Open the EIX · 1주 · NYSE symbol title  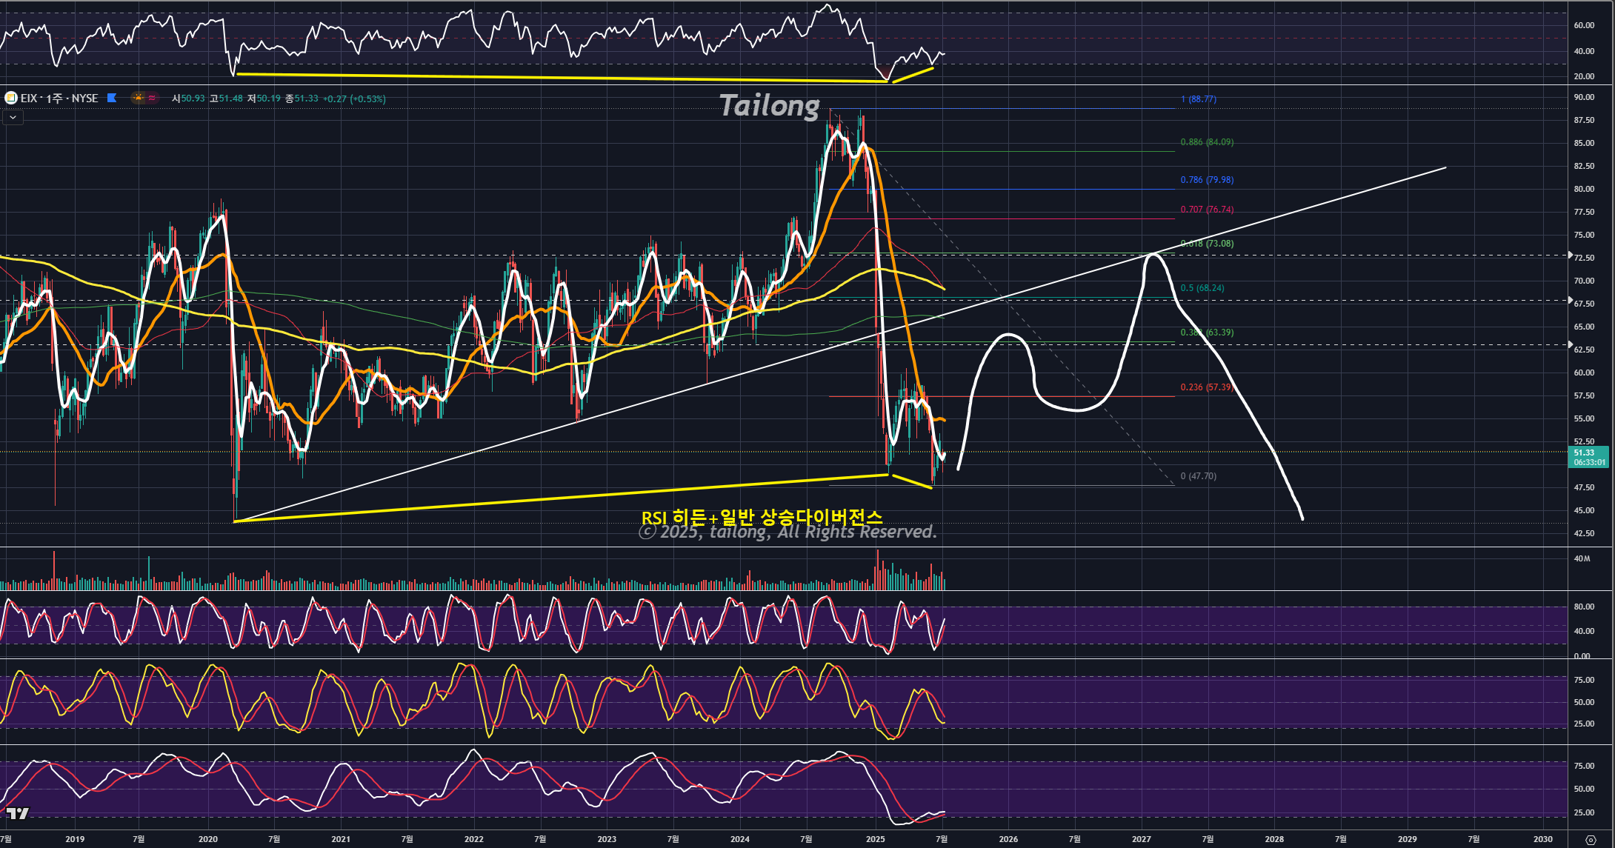pos(59,98)
